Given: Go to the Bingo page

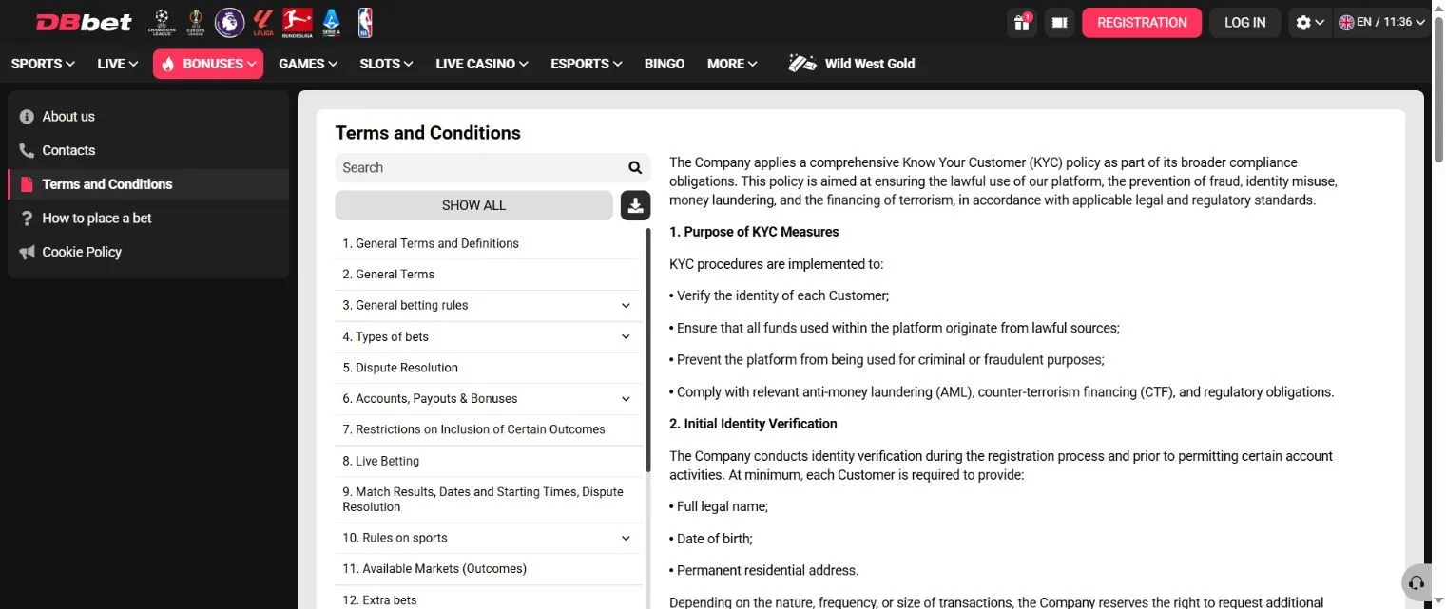Looking at the screenshot, I should point(665,64).
